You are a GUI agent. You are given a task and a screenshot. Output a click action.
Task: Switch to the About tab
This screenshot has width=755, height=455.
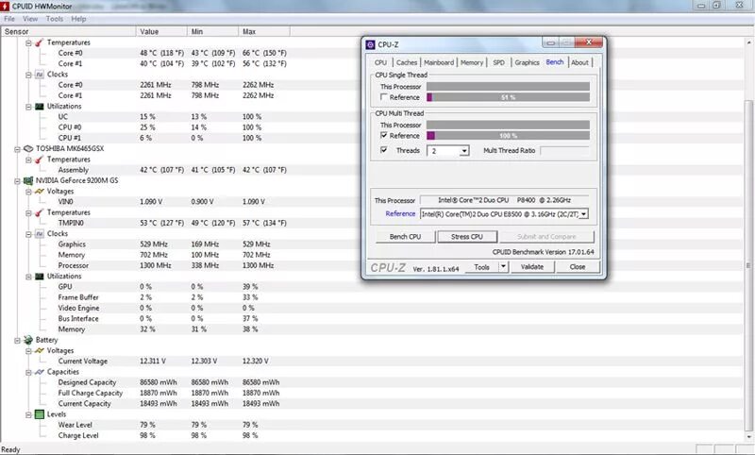[x=579, y=62]
